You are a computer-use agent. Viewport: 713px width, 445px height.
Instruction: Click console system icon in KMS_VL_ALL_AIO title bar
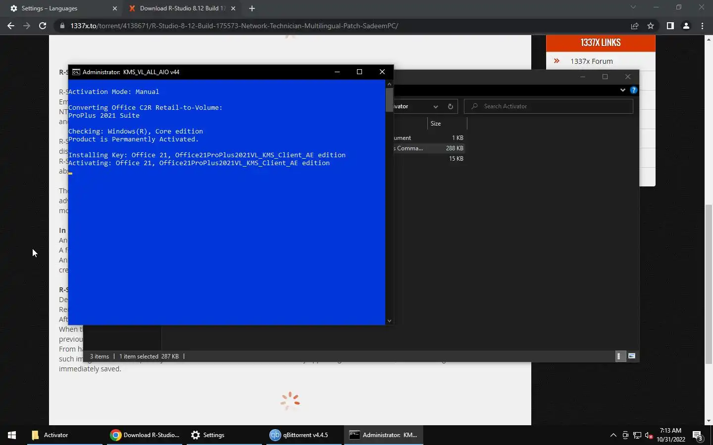[76, 72]
